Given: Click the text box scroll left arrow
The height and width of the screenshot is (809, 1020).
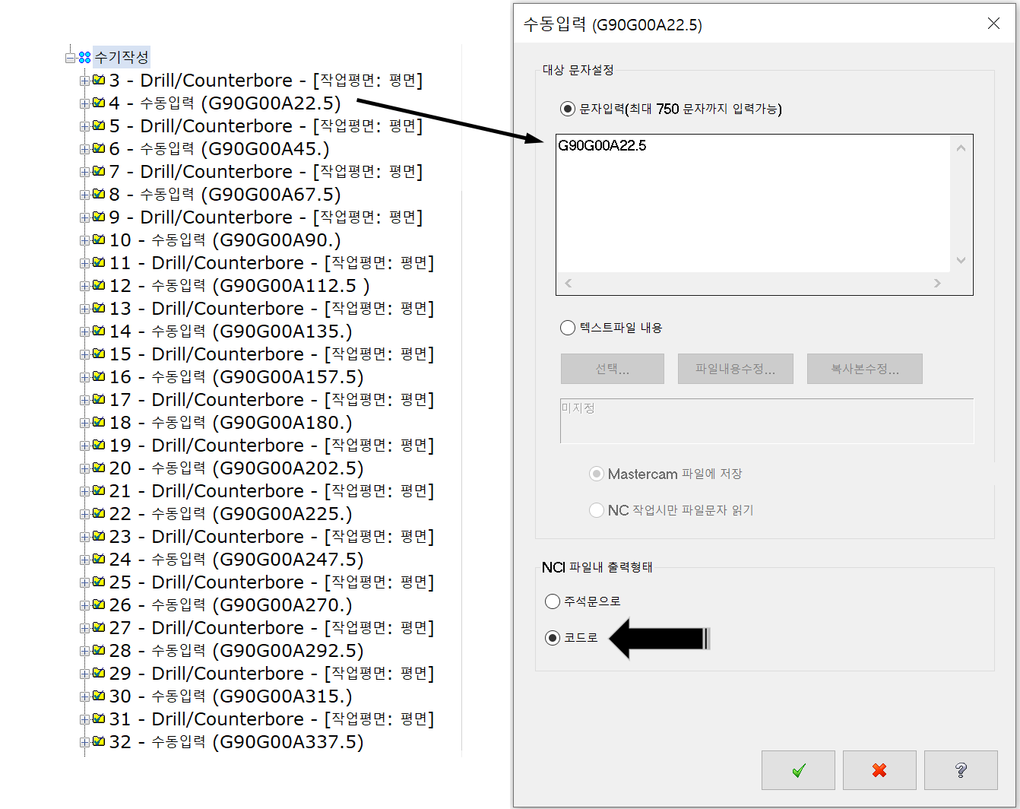Looking at the screenshot, I should pyautogui.click(x=568, y=283).
